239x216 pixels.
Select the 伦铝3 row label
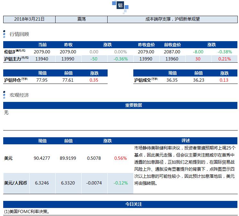coord(15,52)
